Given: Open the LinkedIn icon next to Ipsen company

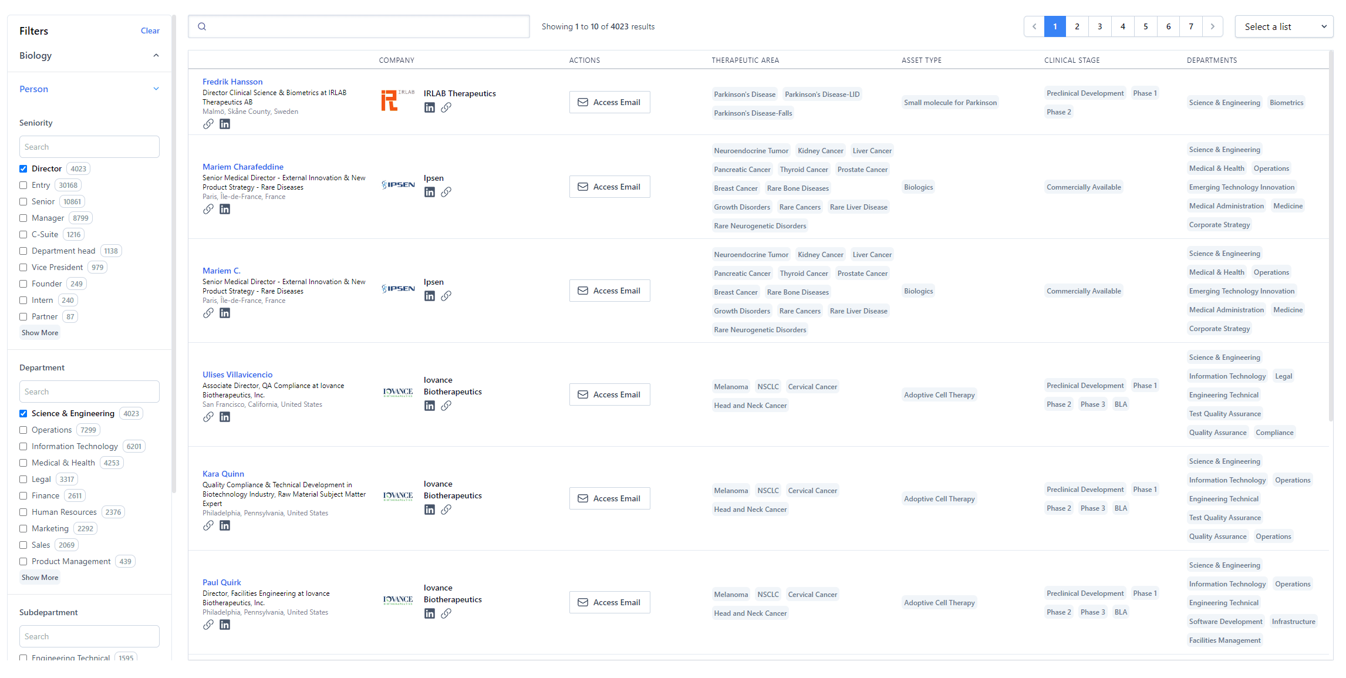Looking at the screenshot, I should 430,192.
